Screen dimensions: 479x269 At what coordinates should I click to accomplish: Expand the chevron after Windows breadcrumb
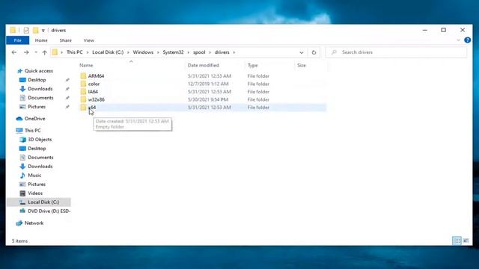pos(158,52)
